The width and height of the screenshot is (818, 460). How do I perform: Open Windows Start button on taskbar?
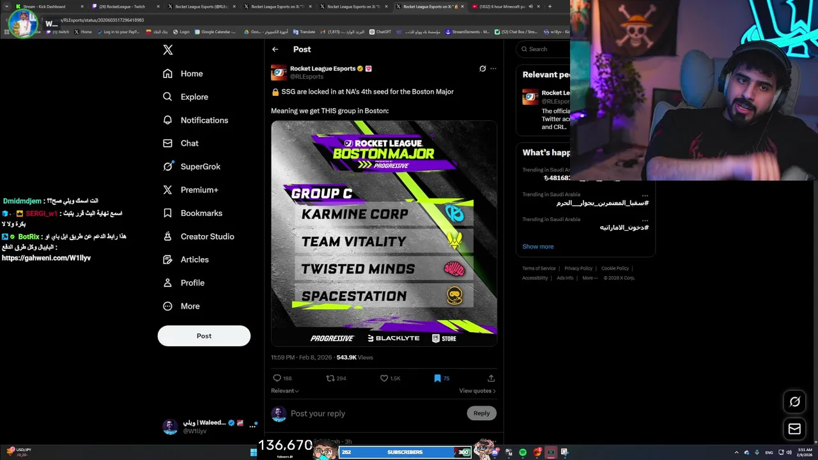(x=254, y=452)
